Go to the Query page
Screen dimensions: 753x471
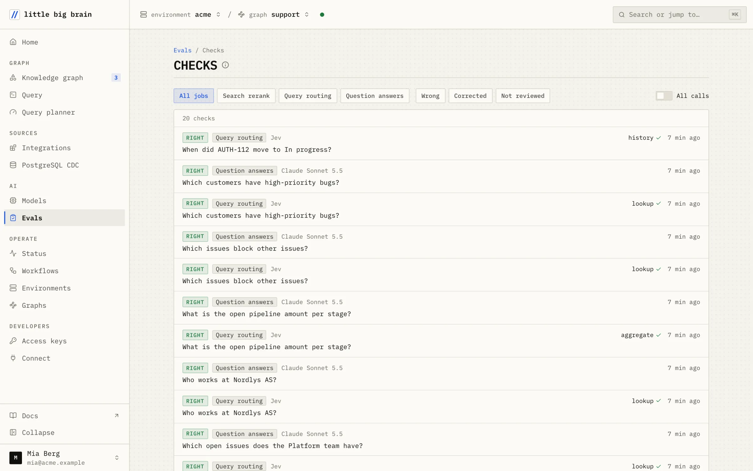click(64, 95)
